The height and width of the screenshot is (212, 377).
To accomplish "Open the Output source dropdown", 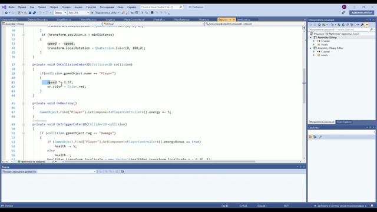I will [67, 171].
